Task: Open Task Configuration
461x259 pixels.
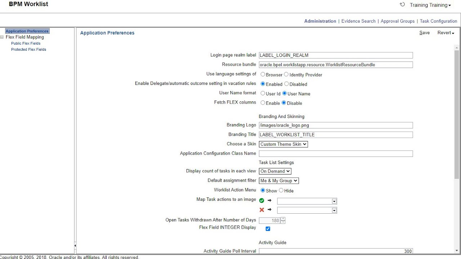Action: [439, 21]
